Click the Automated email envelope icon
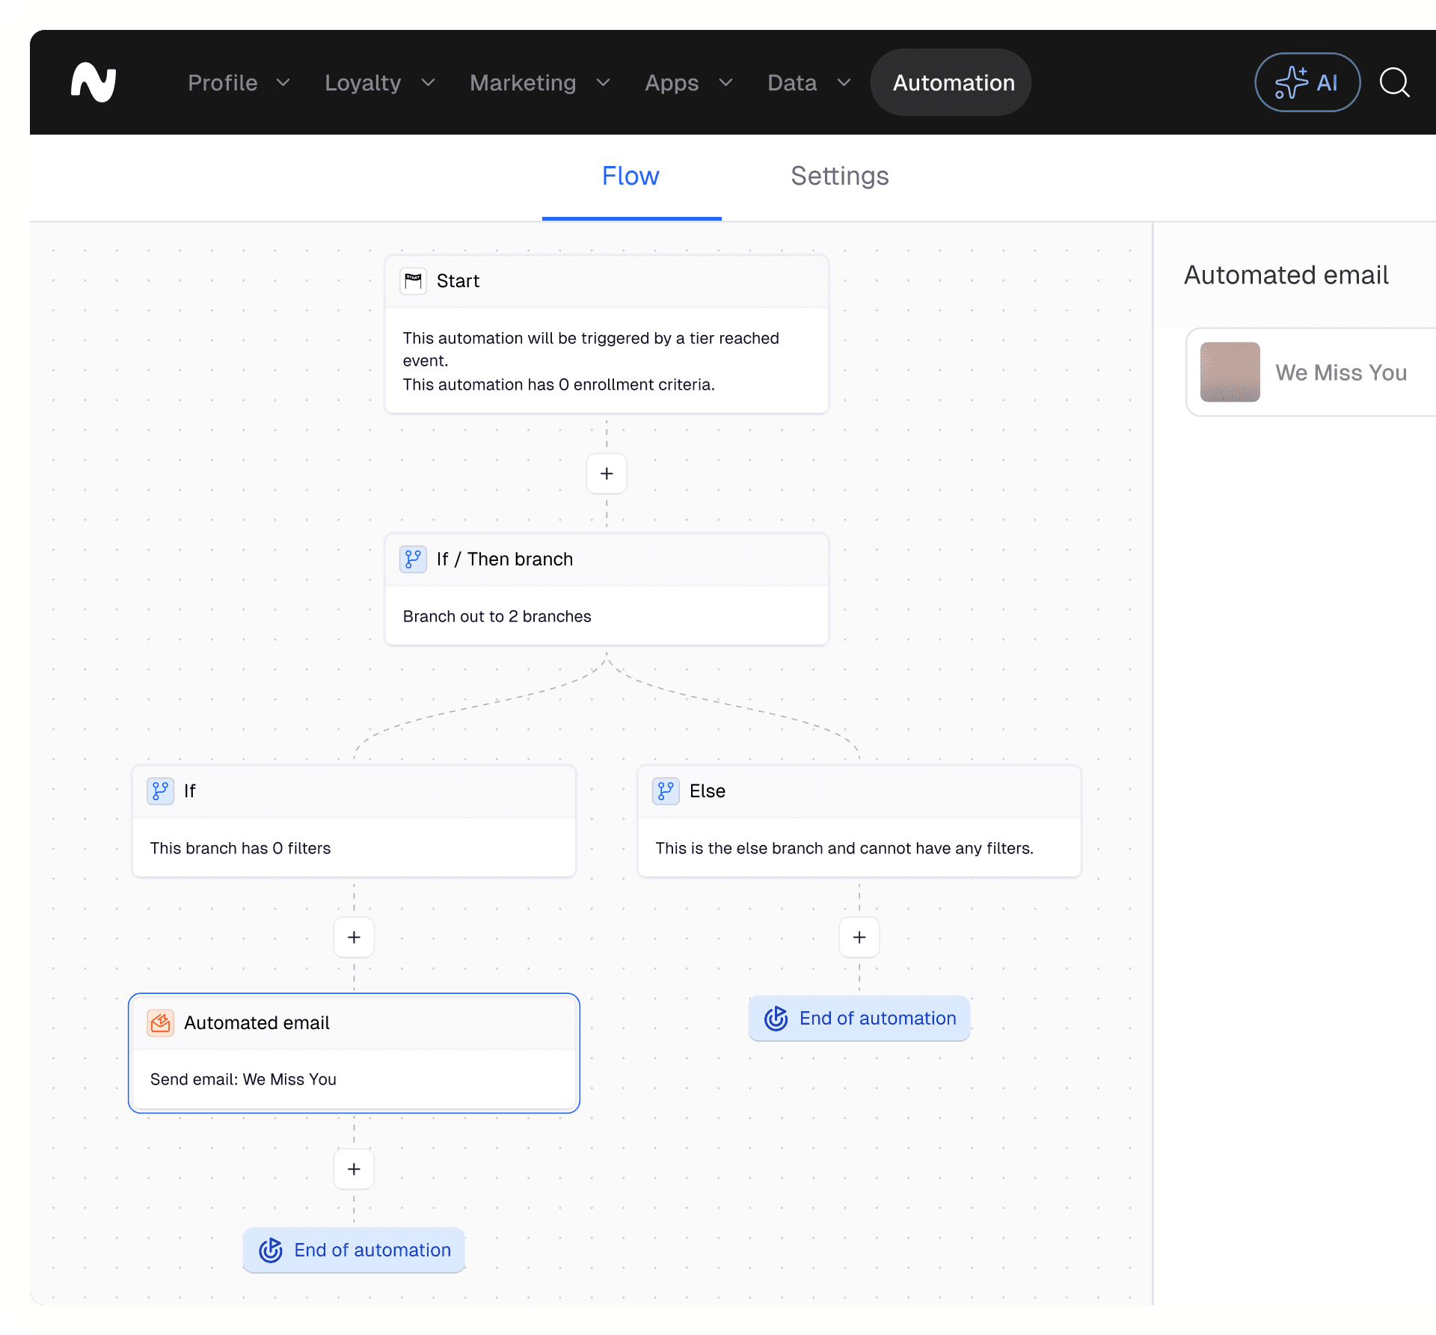The height and width of the screenshot is (1335, 1436). pos(161,1023)
